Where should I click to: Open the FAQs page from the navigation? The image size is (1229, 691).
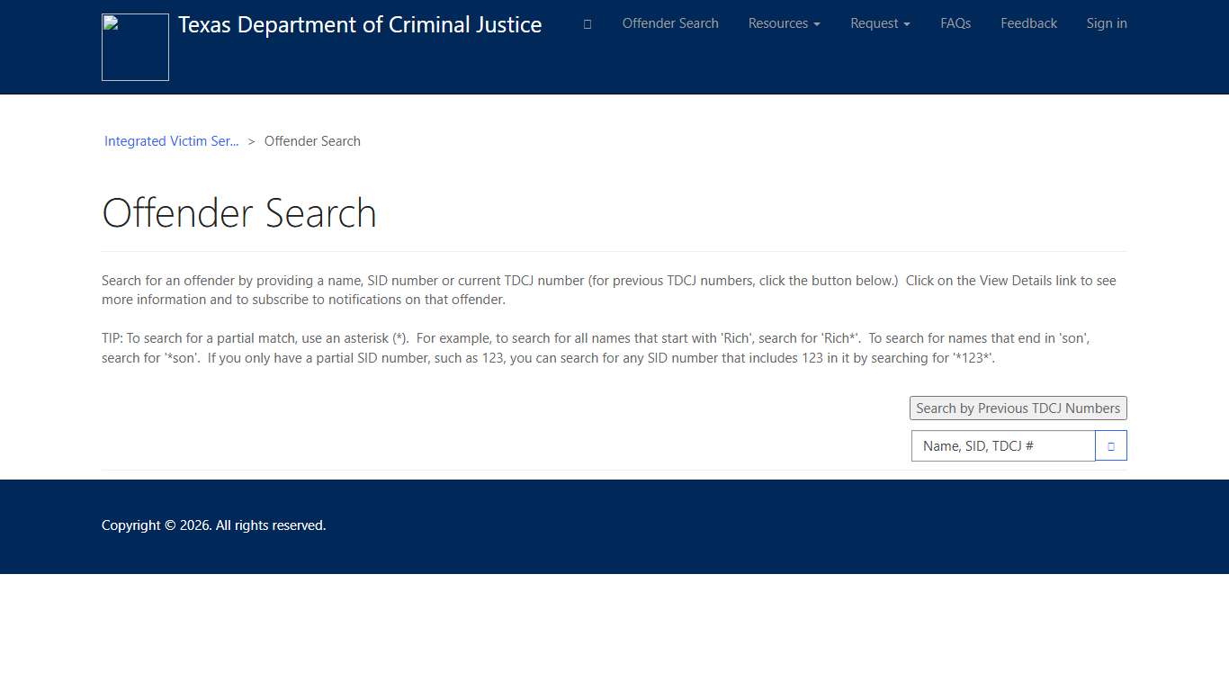click(955, 23)
